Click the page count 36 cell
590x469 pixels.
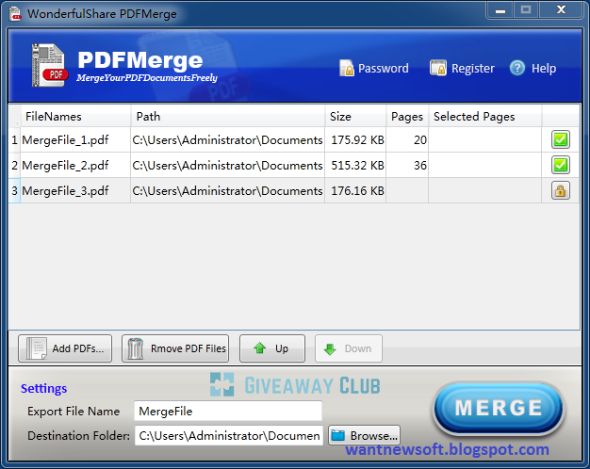[x=407, y=165]
